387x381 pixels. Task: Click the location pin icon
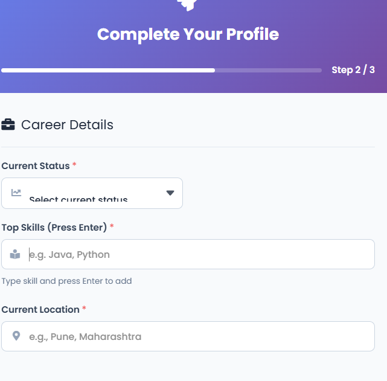16,336
